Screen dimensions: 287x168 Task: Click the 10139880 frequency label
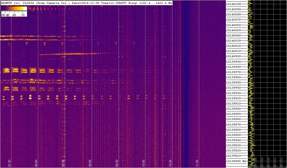pos(233,119)
